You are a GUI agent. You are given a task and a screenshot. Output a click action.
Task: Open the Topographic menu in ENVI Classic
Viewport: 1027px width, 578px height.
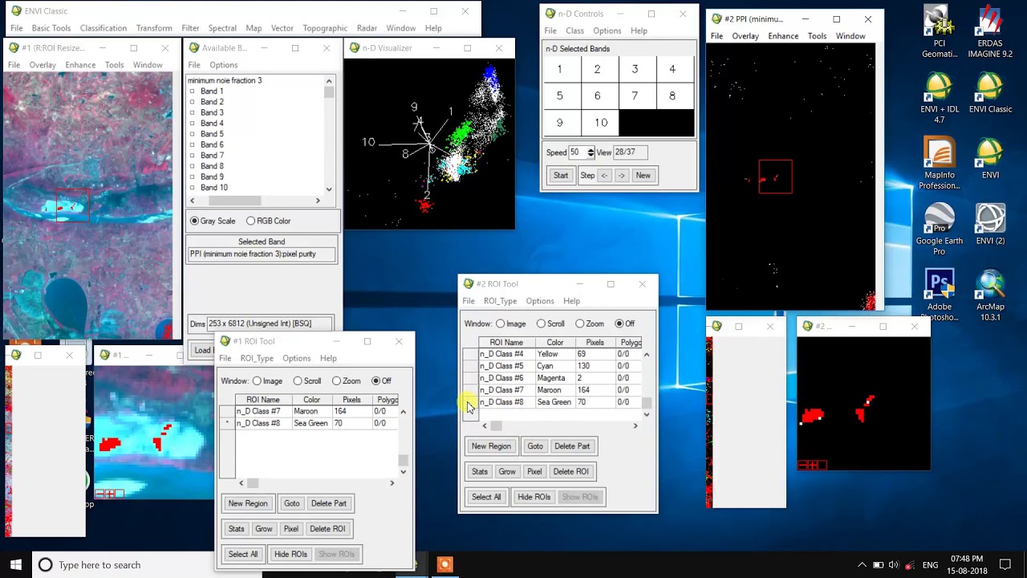(x=325, y=28)
